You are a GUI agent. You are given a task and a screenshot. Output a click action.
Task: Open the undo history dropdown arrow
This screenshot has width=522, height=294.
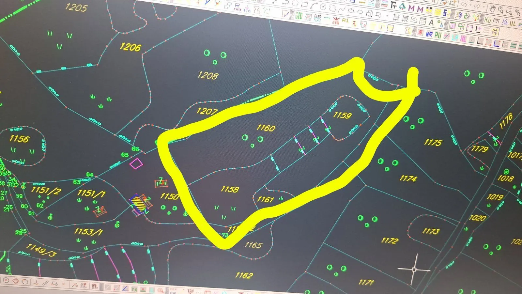click(x=470, y=5)
